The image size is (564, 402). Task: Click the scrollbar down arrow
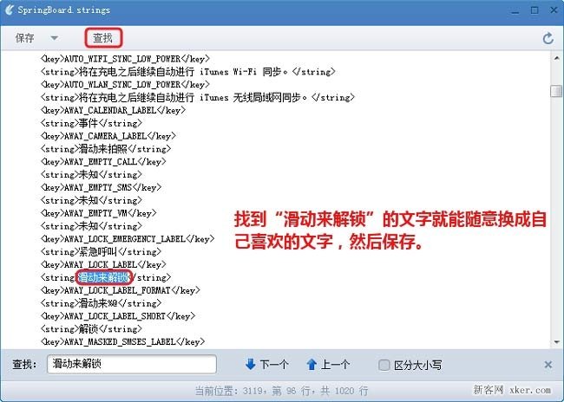(556, 342)
